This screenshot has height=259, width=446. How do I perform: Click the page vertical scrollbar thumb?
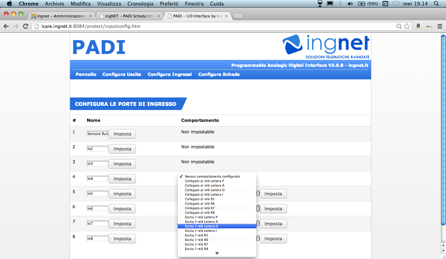pos(443,129)
